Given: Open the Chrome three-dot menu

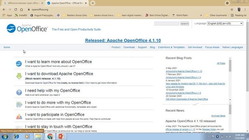Looking at the screenshot, I should pos(245,9).
